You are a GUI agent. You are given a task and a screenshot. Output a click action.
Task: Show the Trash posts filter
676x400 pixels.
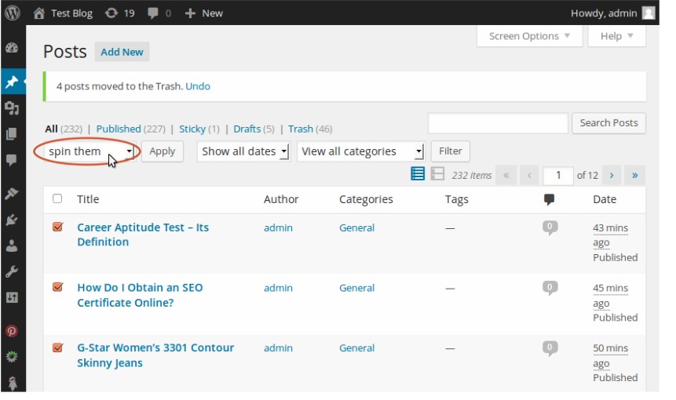click(300, 129)
